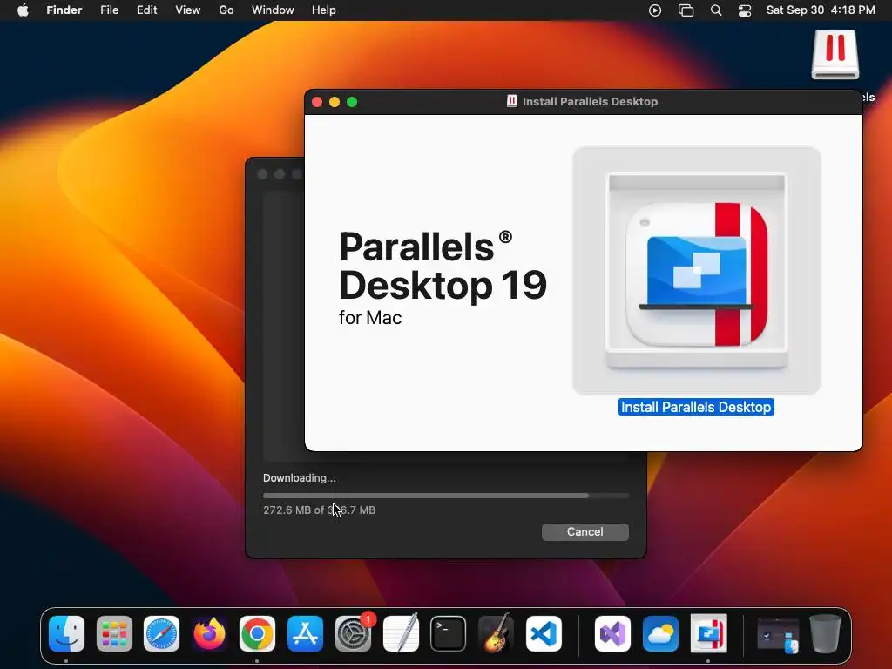
Task: Open Launchpad from the Dock
Action: (x=114, y=634)
